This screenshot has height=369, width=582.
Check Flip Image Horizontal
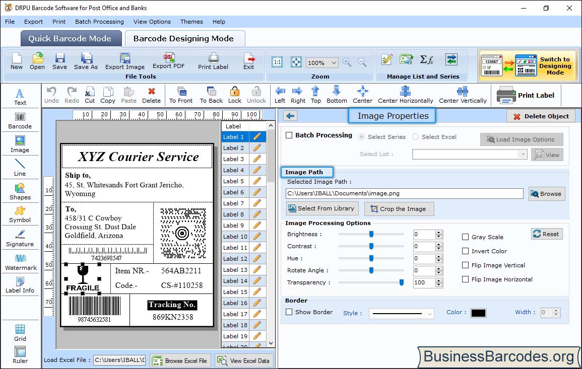pyautogui.click(x=465, y=279)
